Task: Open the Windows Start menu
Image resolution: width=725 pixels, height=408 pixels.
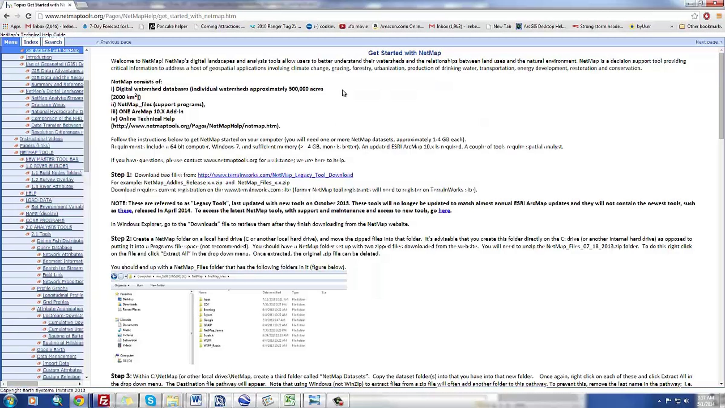Action: pyautogui.click(x=10, y=401)
